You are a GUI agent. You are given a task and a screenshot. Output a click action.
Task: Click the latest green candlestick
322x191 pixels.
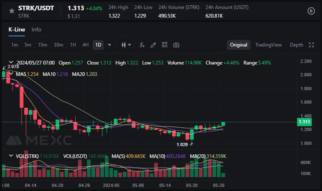tap(223, 124)
